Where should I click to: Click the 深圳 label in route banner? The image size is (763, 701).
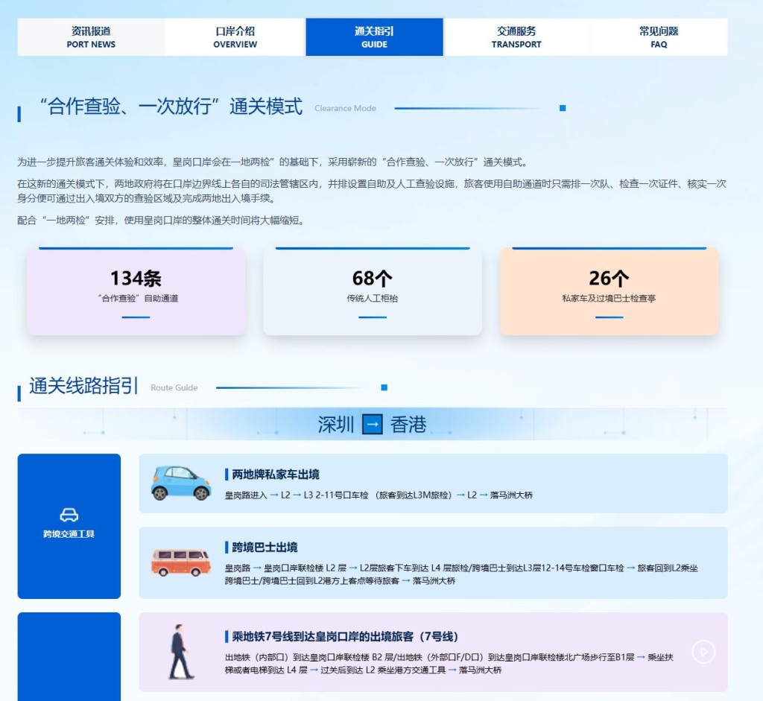coord(336,424)
